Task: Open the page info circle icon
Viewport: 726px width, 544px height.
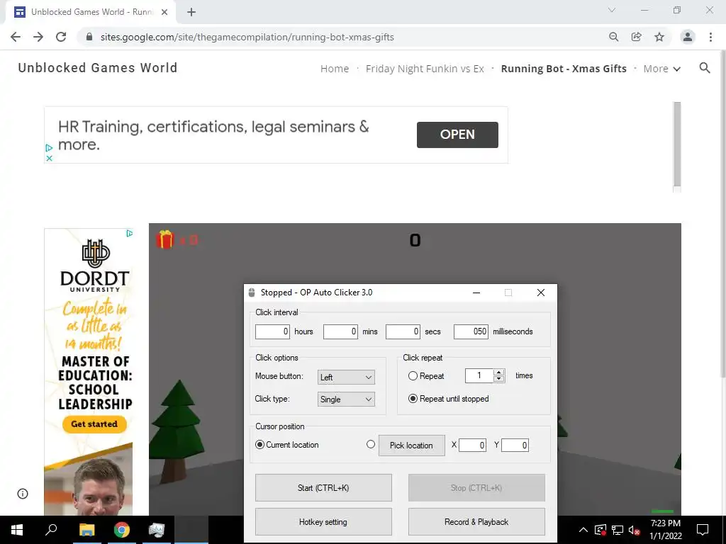Action: tap(23, 494)
